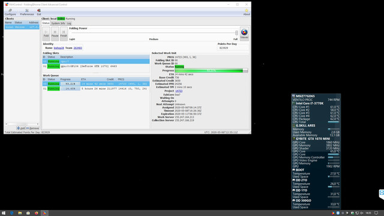Viewport: 384px width, 216px height.
Task: Click the taskbar clock
Action: click(368, 213)
